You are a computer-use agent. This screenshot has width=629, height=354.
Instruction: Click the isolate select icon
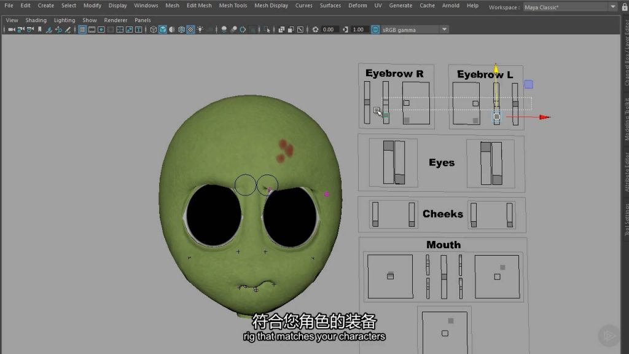(x=268, y=29)
